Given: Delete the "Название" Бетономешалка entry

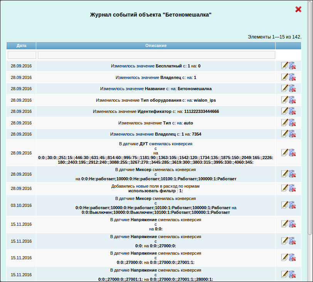Looking at the screenshot, I should [292, 88].
